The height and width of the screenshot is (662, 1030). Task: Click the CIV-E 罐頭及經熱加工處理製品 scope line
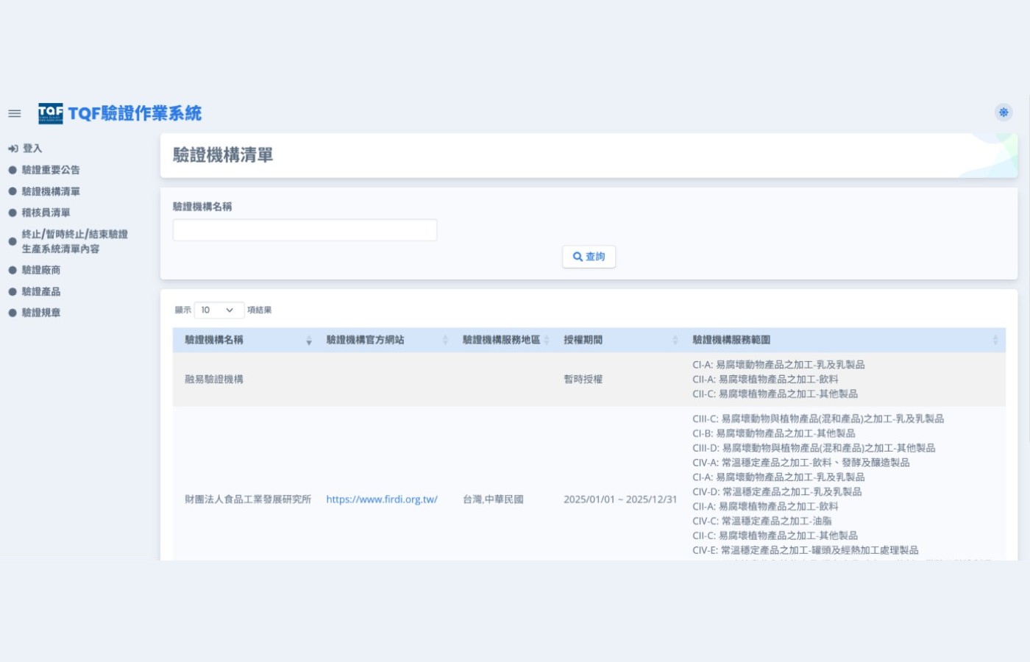click(806, 550)
